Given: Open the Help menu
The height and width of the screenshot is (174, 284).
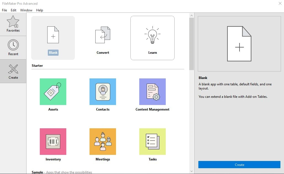Looking at the screenshot, I should click(x=40, y=10).
